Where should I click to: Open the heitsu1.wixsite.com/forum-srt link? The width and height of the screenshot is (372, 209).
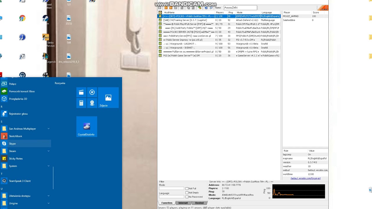pos(305,178)
